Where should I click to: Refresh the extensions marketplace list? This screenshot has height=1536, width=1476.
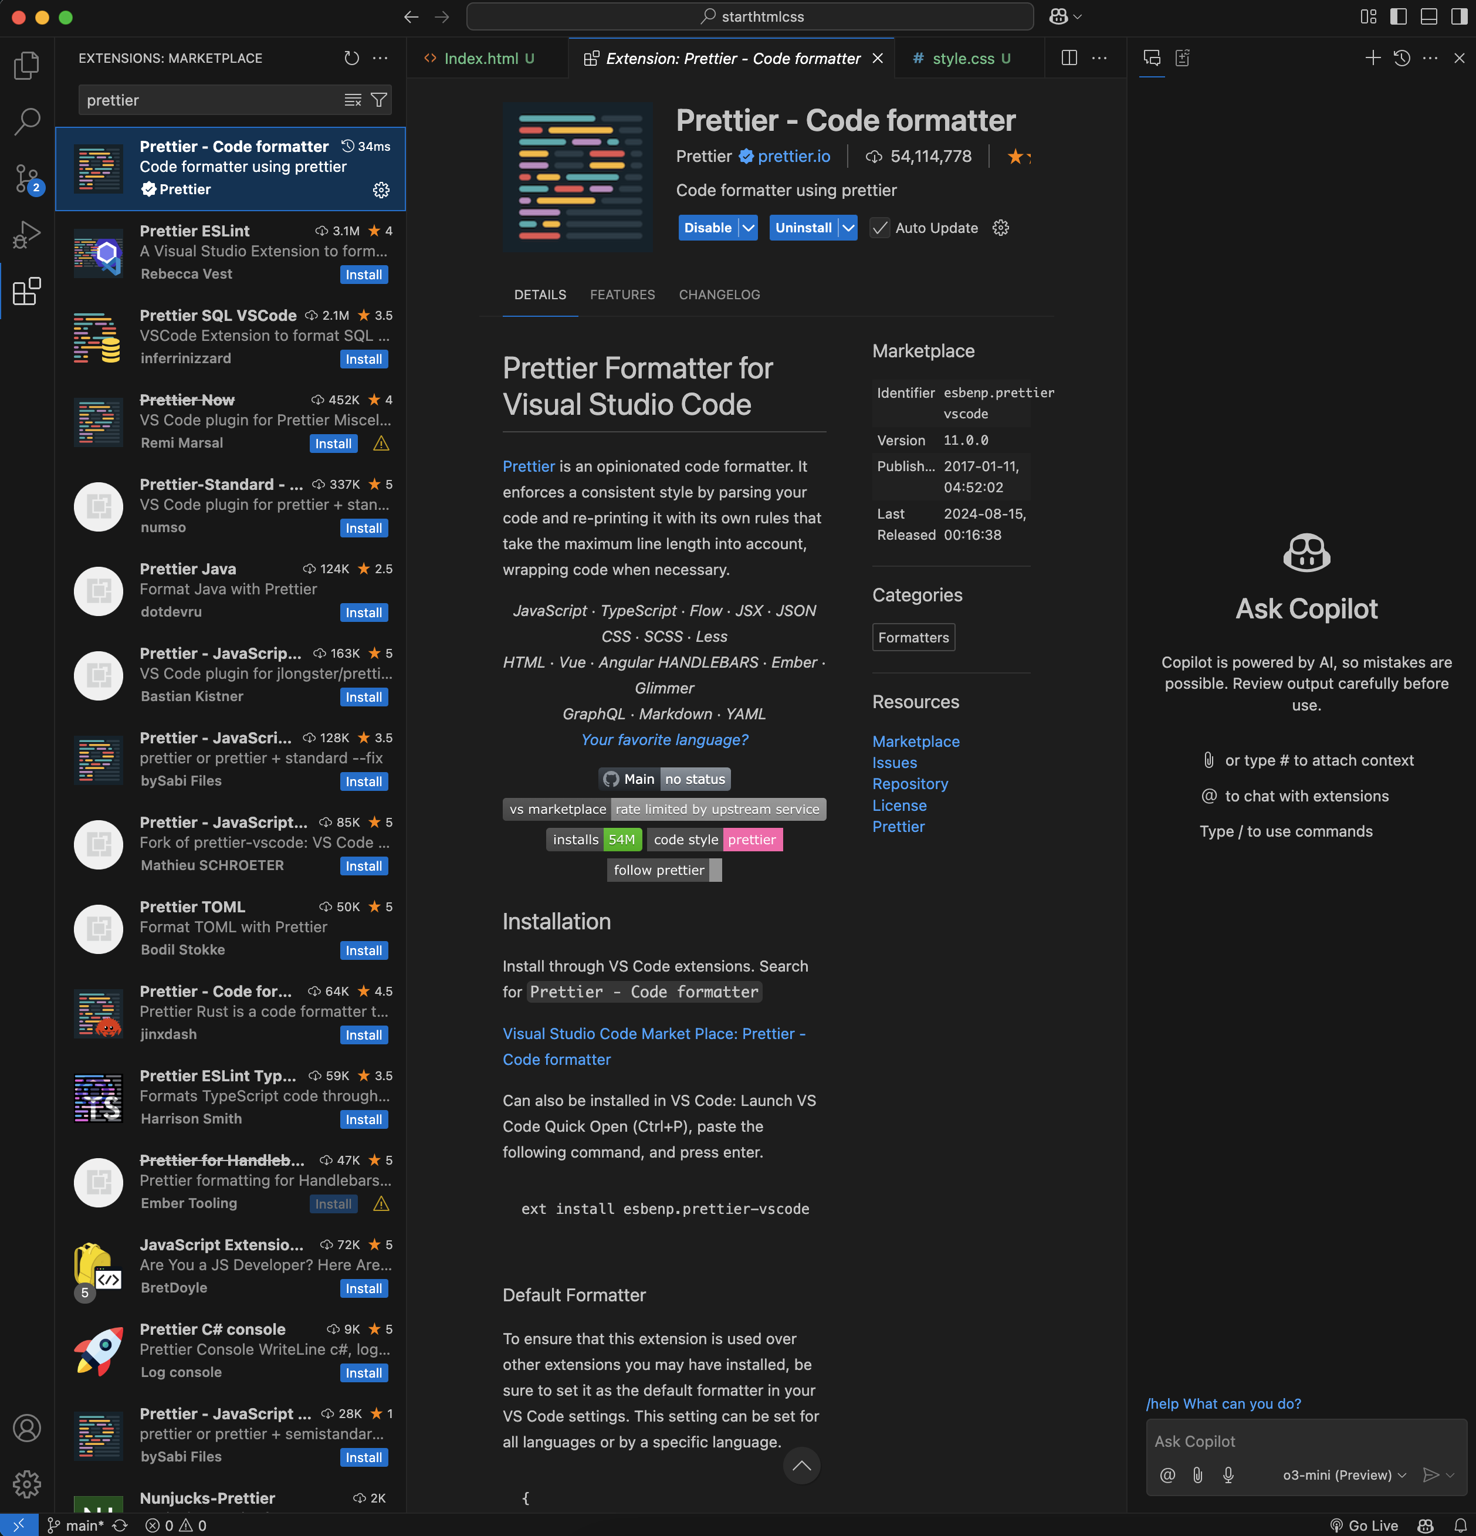tap(352, 58)
